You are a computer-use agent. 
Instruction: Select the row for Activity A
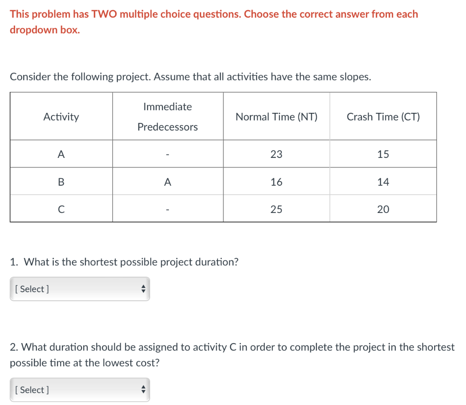(x=61, y=153)
